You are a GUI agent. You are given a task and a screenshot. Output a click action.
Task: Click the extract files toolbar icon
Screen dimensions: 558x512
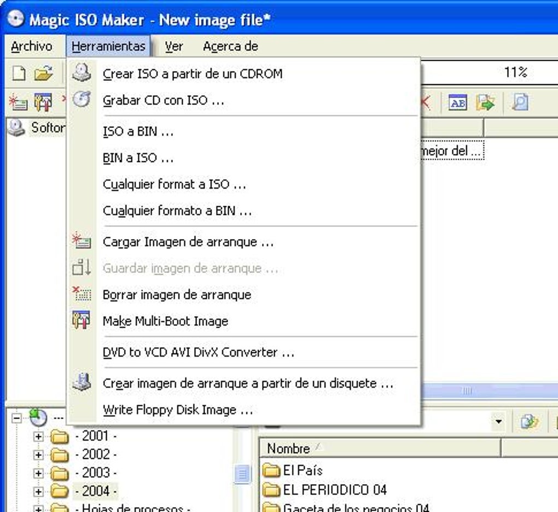point(486,103)
